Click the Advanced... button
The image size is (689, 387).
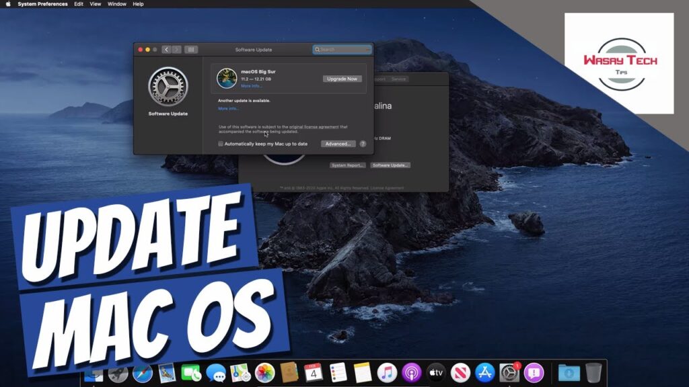coord(337,144)
